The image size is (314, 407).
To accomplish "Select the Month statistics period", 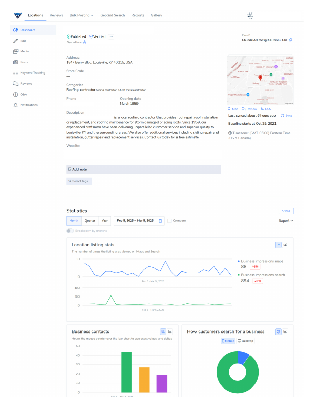I will [x=74, y=221].
